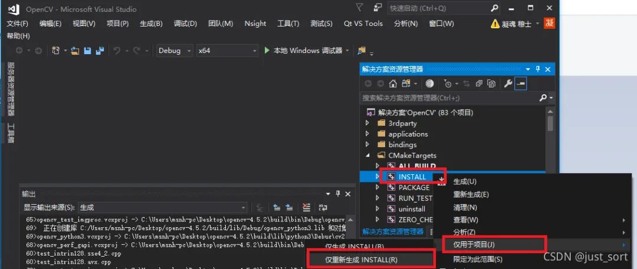Screen dimensions: 637x269
Task: Click the Clear All icon in Output panel
Action: 306,207
